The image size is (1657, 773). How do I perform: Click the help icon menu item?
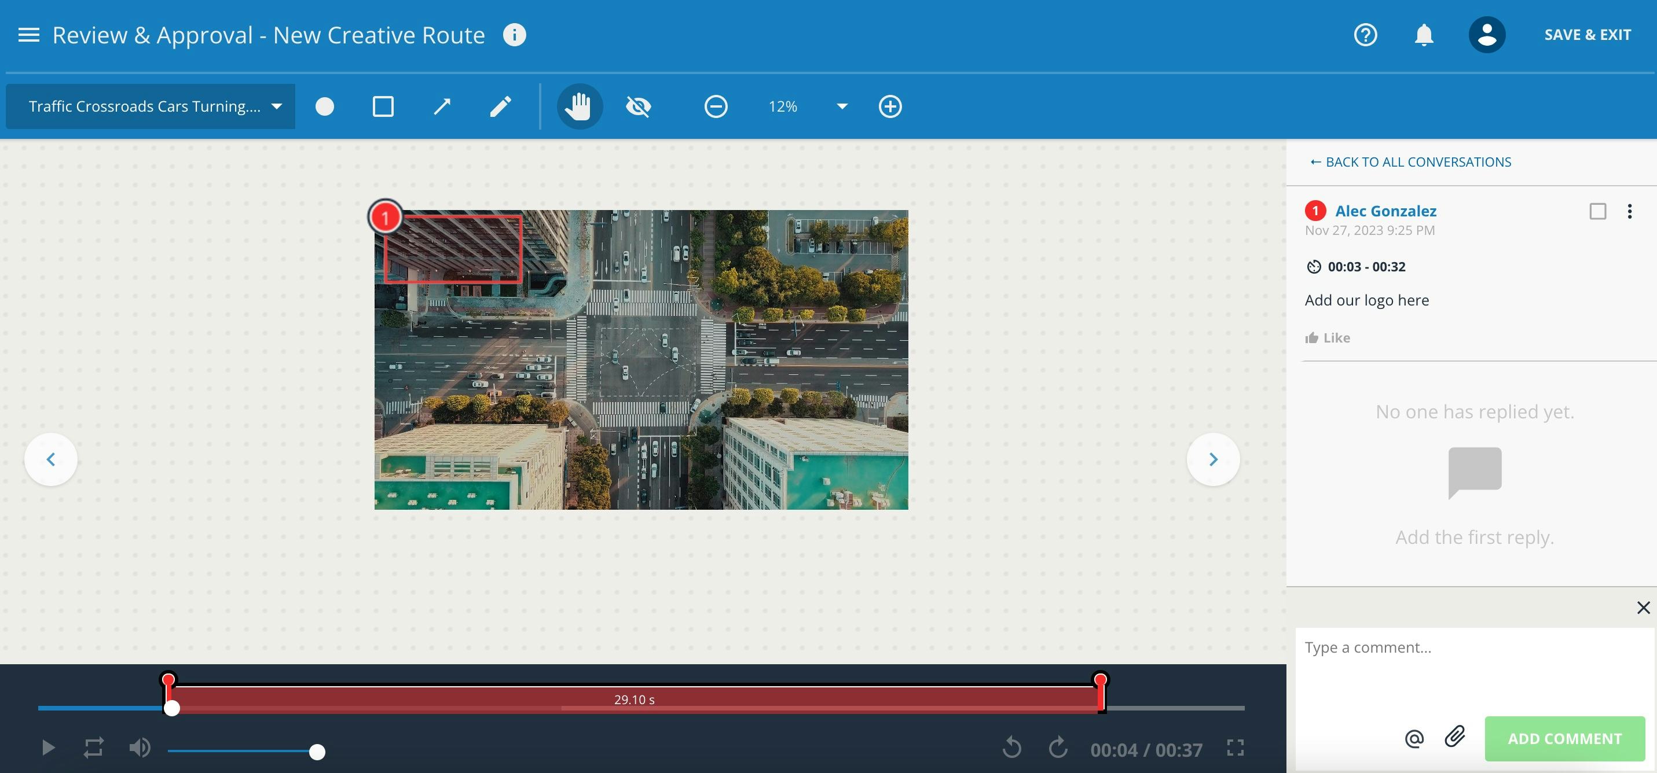1365,35
